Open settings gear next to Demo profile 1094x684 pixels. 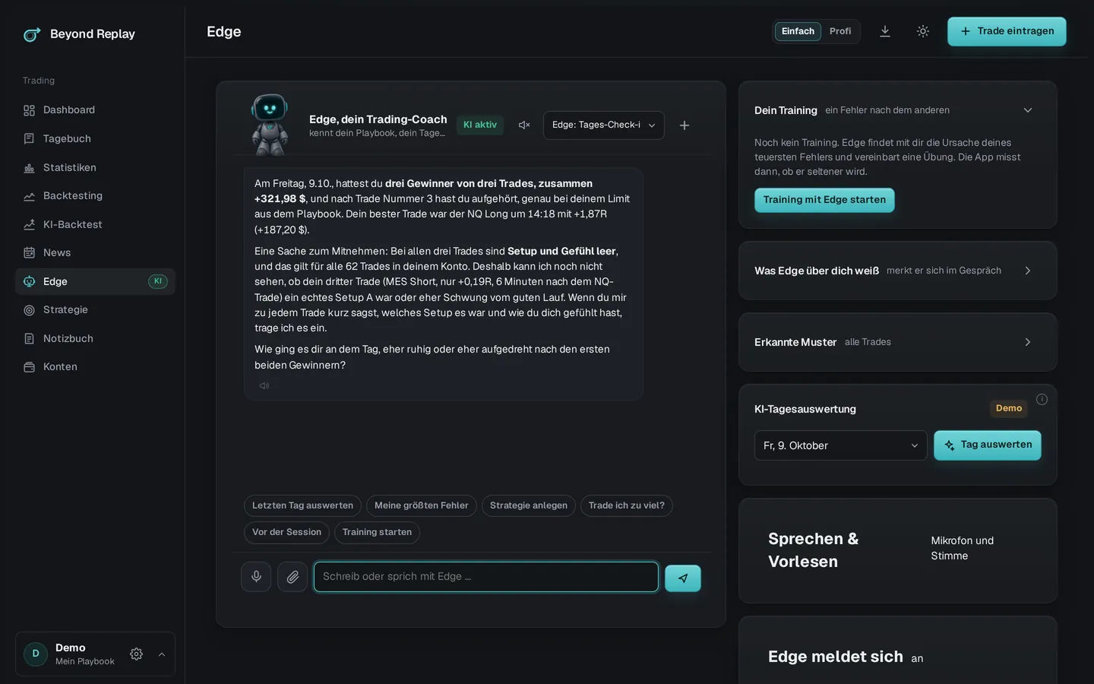(137, 654)
